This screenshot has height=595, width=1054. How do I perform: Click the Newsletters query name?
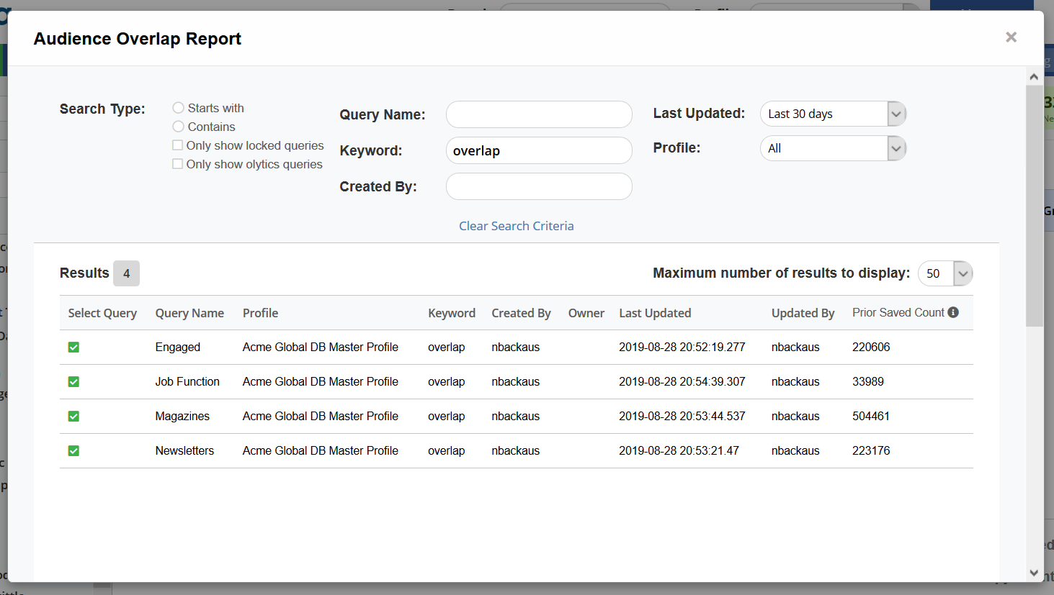coord(184,451)
